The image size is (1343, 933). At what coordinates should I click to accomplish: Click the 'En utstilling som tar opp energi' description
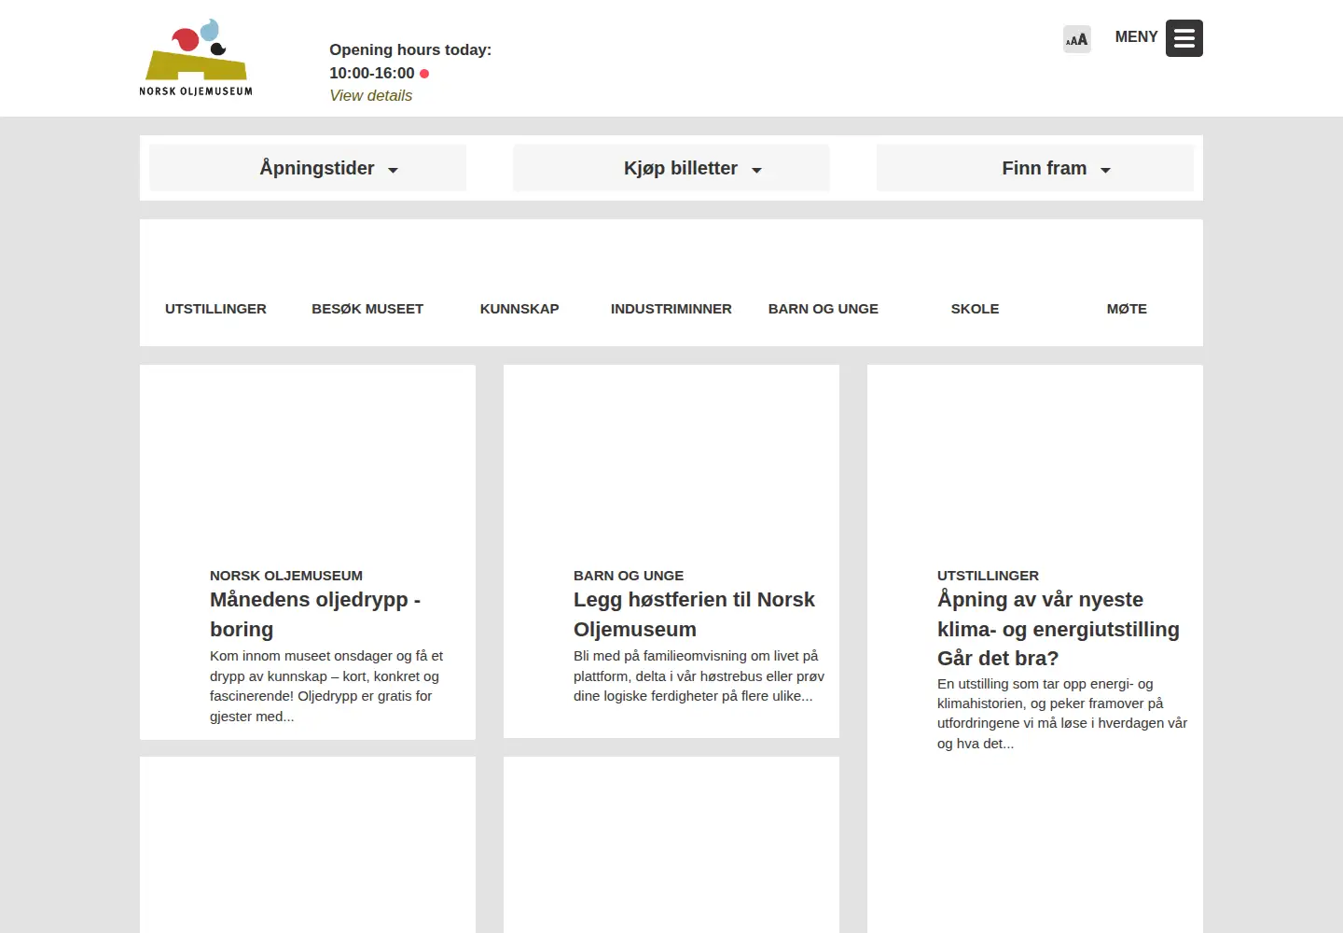1062,714
